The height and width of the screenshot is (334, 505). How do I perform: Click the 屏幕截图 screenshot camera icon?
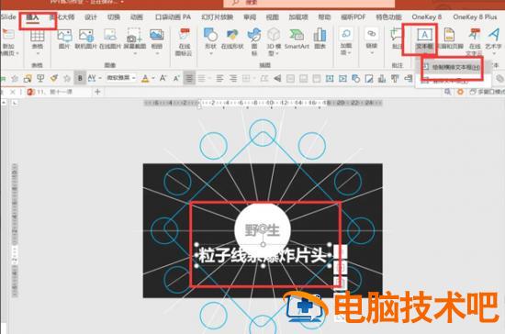[x=134, y=36]
